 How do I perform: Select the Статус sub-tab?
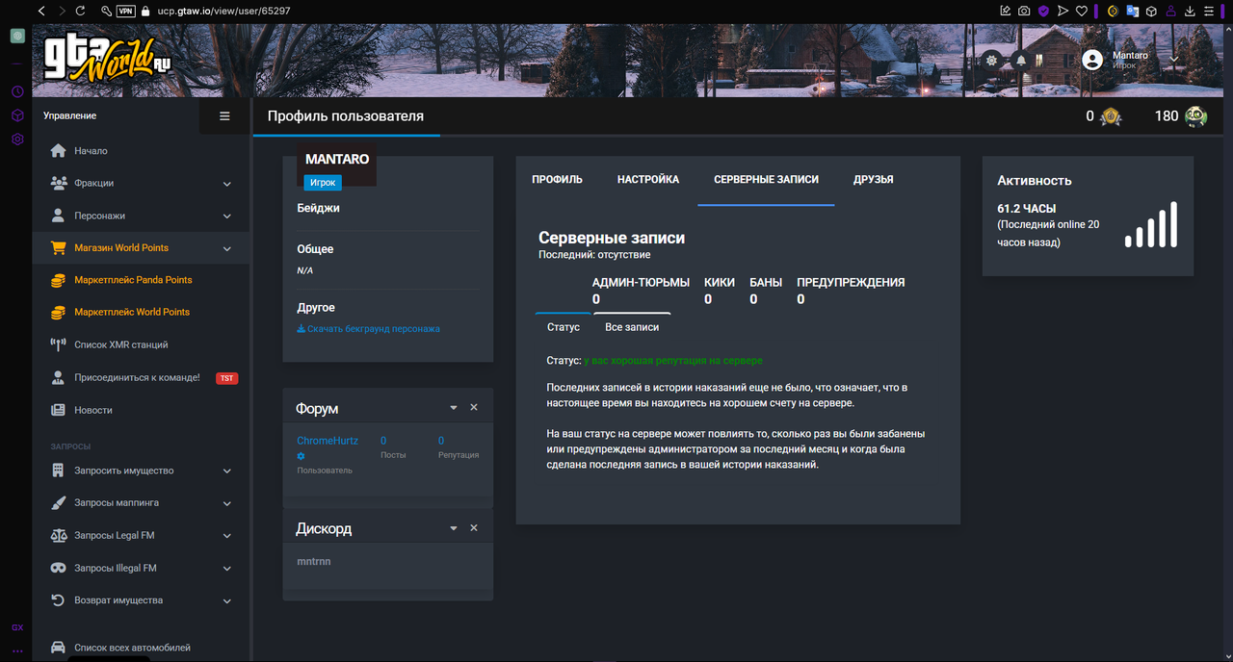pyautogui.click(x=564, y=327)
